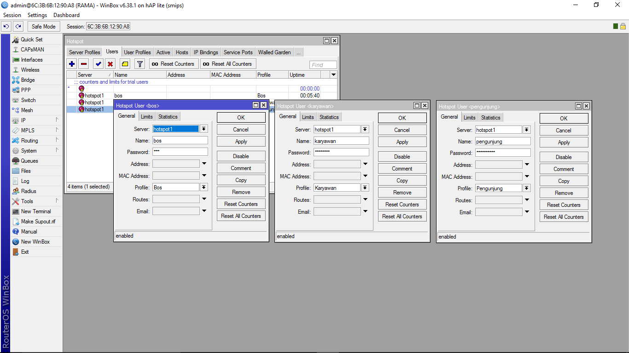Open Mesh in the sidebar
Screen dimensions: 629x353
[x=27, y=110]
